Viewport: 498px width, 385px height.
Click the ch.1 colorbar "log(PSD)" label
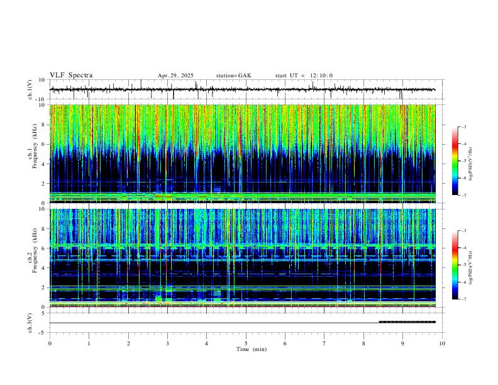[x=471, y=164]
